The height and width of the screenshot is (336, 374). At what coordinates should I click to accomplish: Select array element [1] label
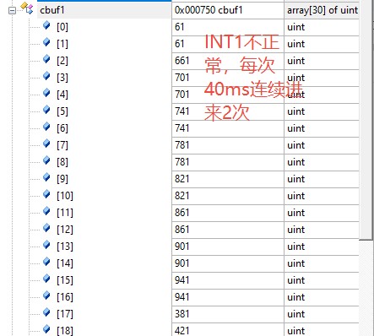[62, 44]
